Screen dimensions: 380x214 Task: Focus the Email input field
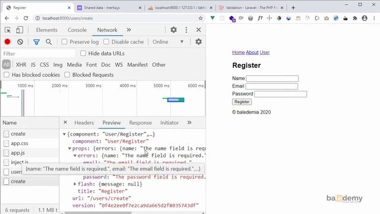272,86
